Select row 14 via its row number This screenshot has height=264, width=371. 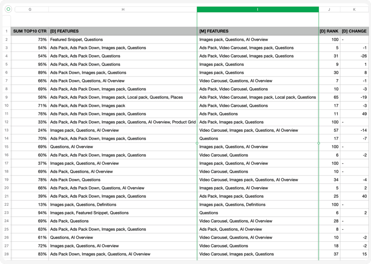point(7,139)
